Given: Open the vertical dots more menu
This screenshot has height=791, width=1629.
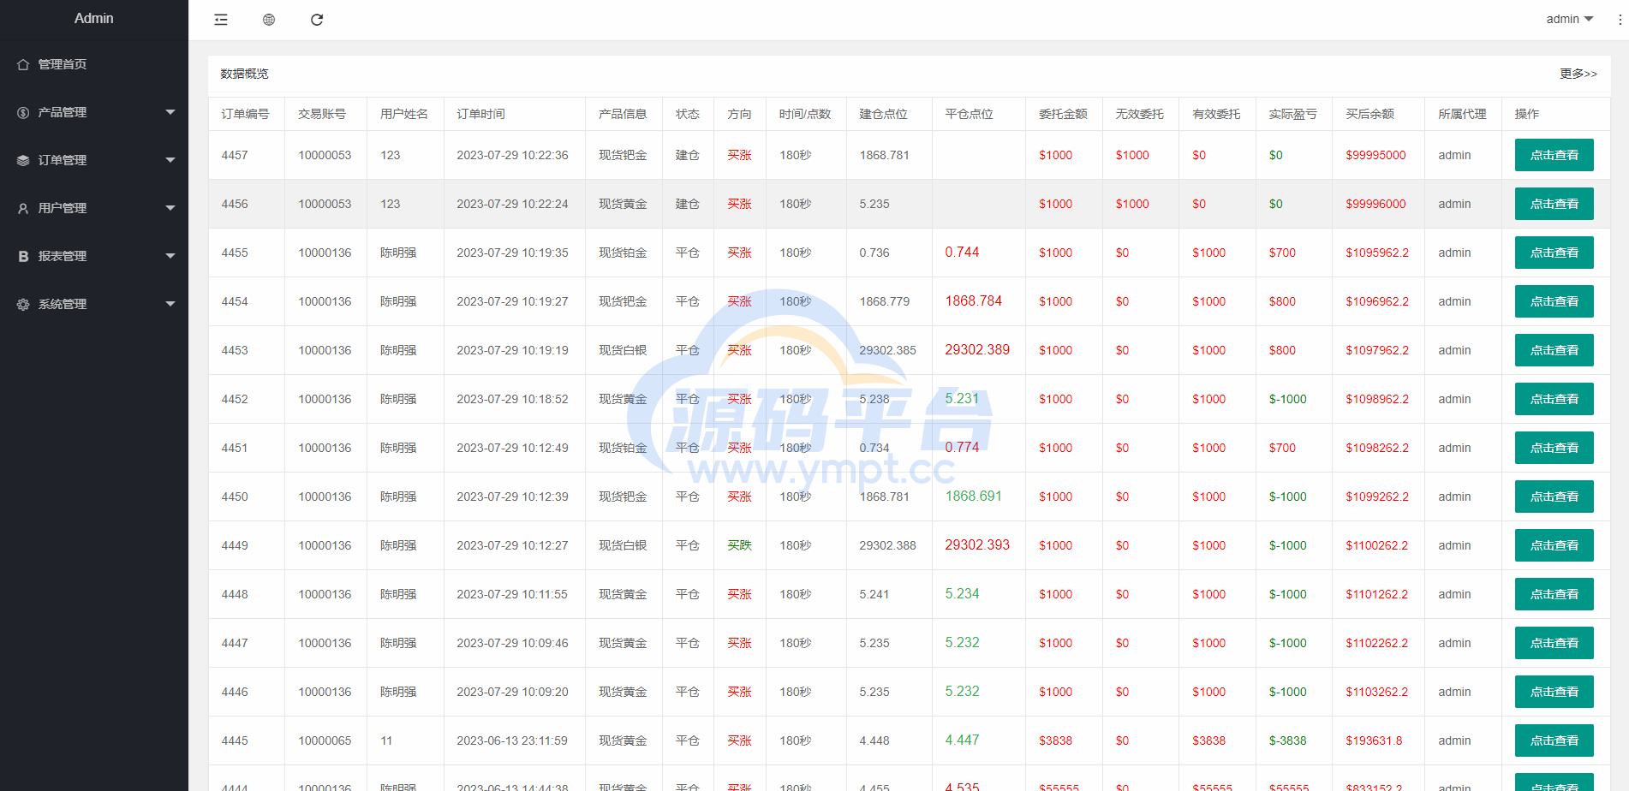Looking at the screenshot, I should [x=1620, y=20].
